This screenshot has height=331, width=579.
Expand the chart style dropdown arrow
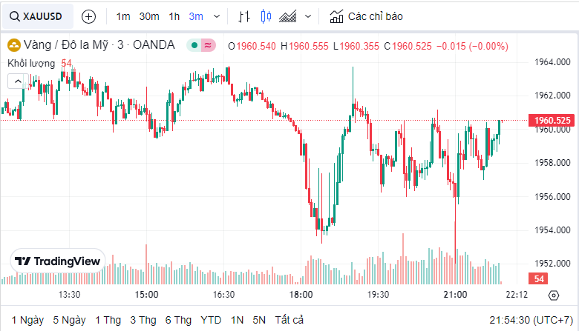coord(308,16)
